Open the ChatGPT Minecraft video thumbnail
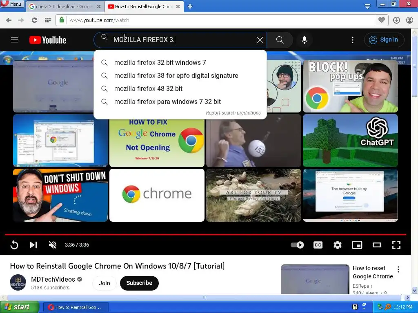The height and width of the screenshot is (313, 418). [350, 141]
